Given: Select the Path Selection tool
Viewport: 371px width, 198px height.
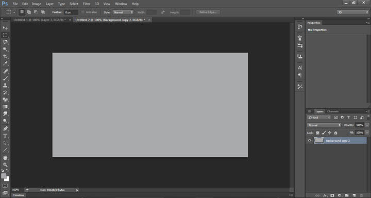Looking at the screenshot, I should click(x=5, y=143).
